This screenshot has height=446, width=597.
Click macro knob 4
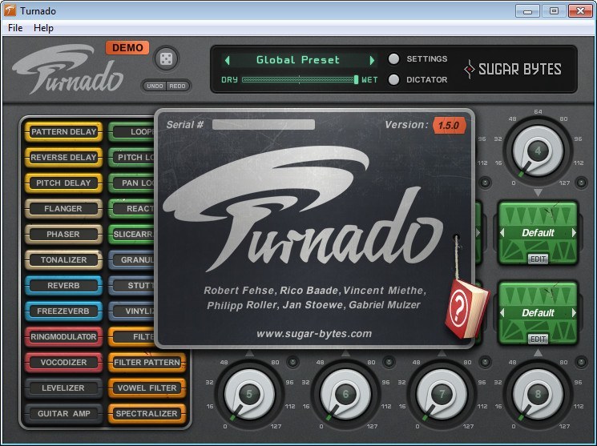538,151
